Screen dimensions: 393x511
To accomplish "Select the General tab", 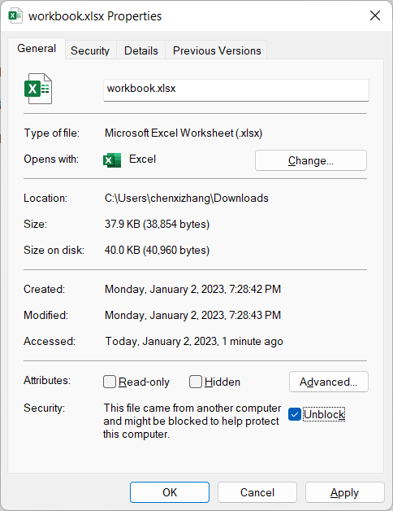I will coord(37,49).
